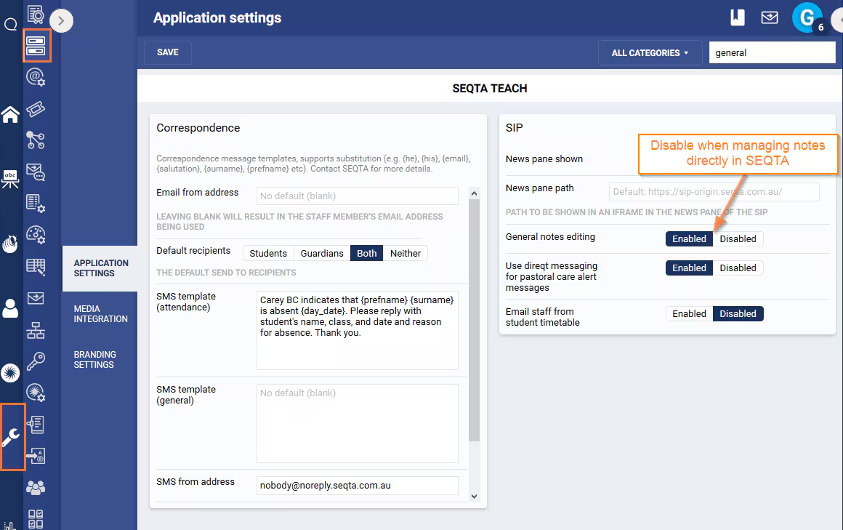Enable direqt messaging for pastoral care alerts
The width and height of the screenshot is (843, 530).
pyautogui.click(x=689, y=268)
